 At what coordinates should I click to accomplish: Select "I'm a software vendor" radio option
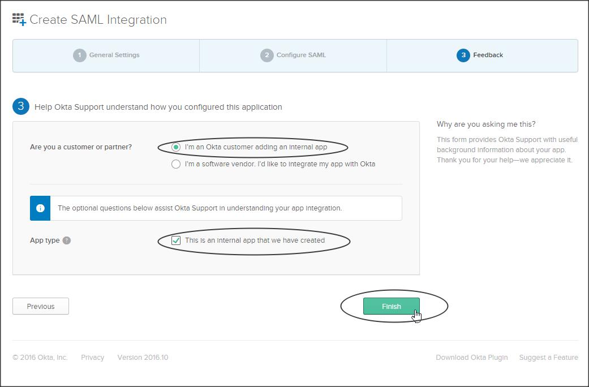[176, 164]
